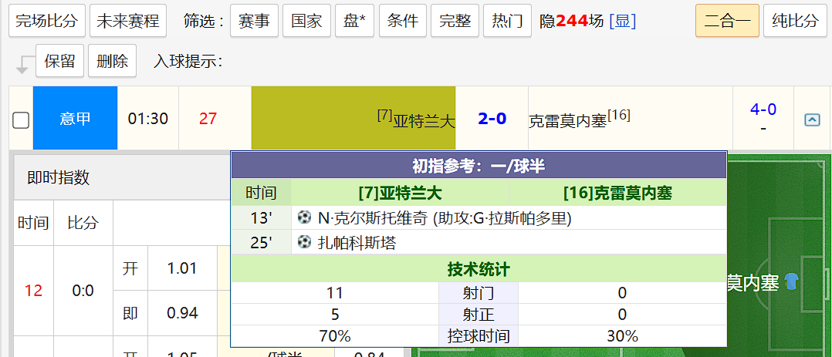This screenshot has width=832, height=357.
Task: Open the 盘* filter
Action: 355,21
